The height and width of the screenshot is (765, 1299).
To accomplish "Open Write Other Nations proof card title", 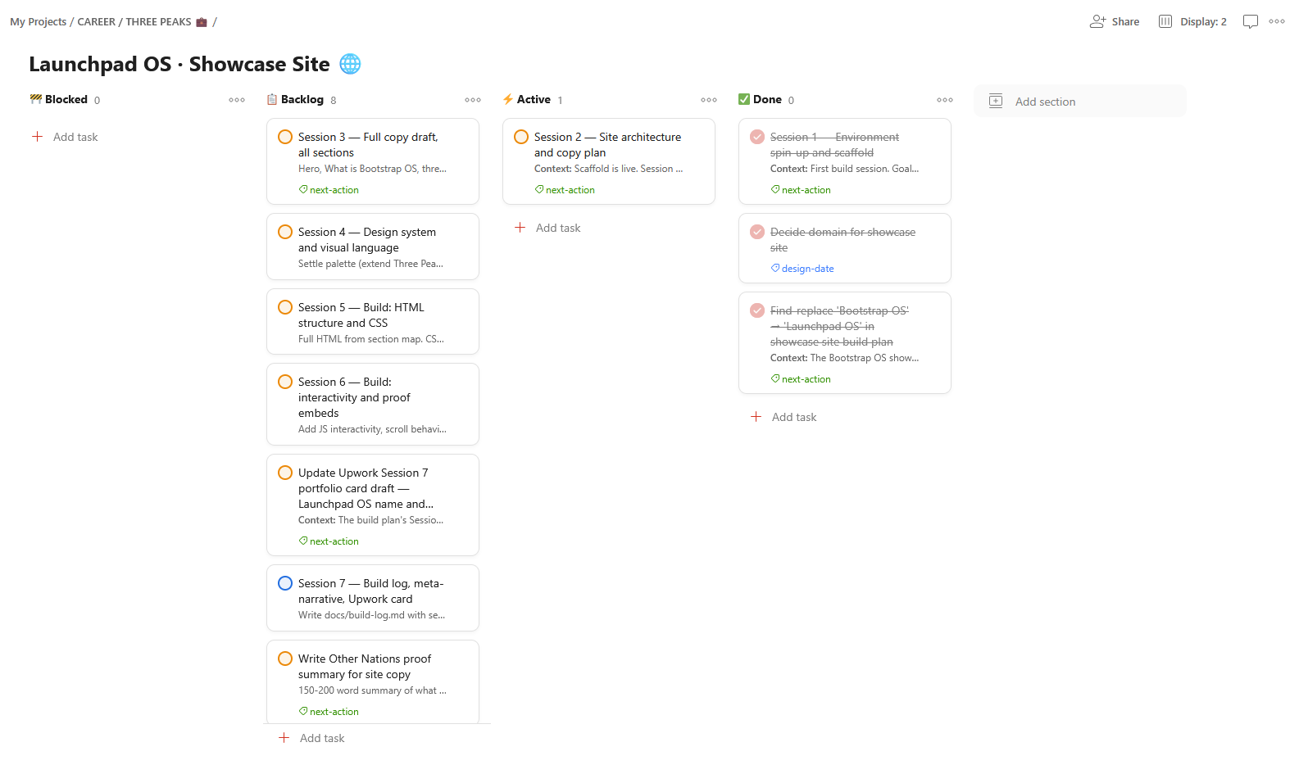I will pos(365,667).
